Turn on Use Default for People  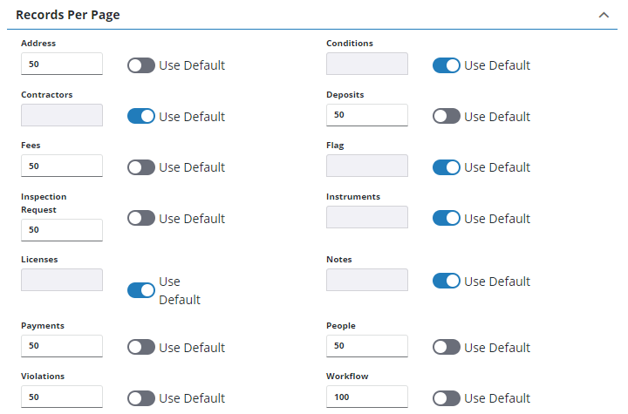446,347
